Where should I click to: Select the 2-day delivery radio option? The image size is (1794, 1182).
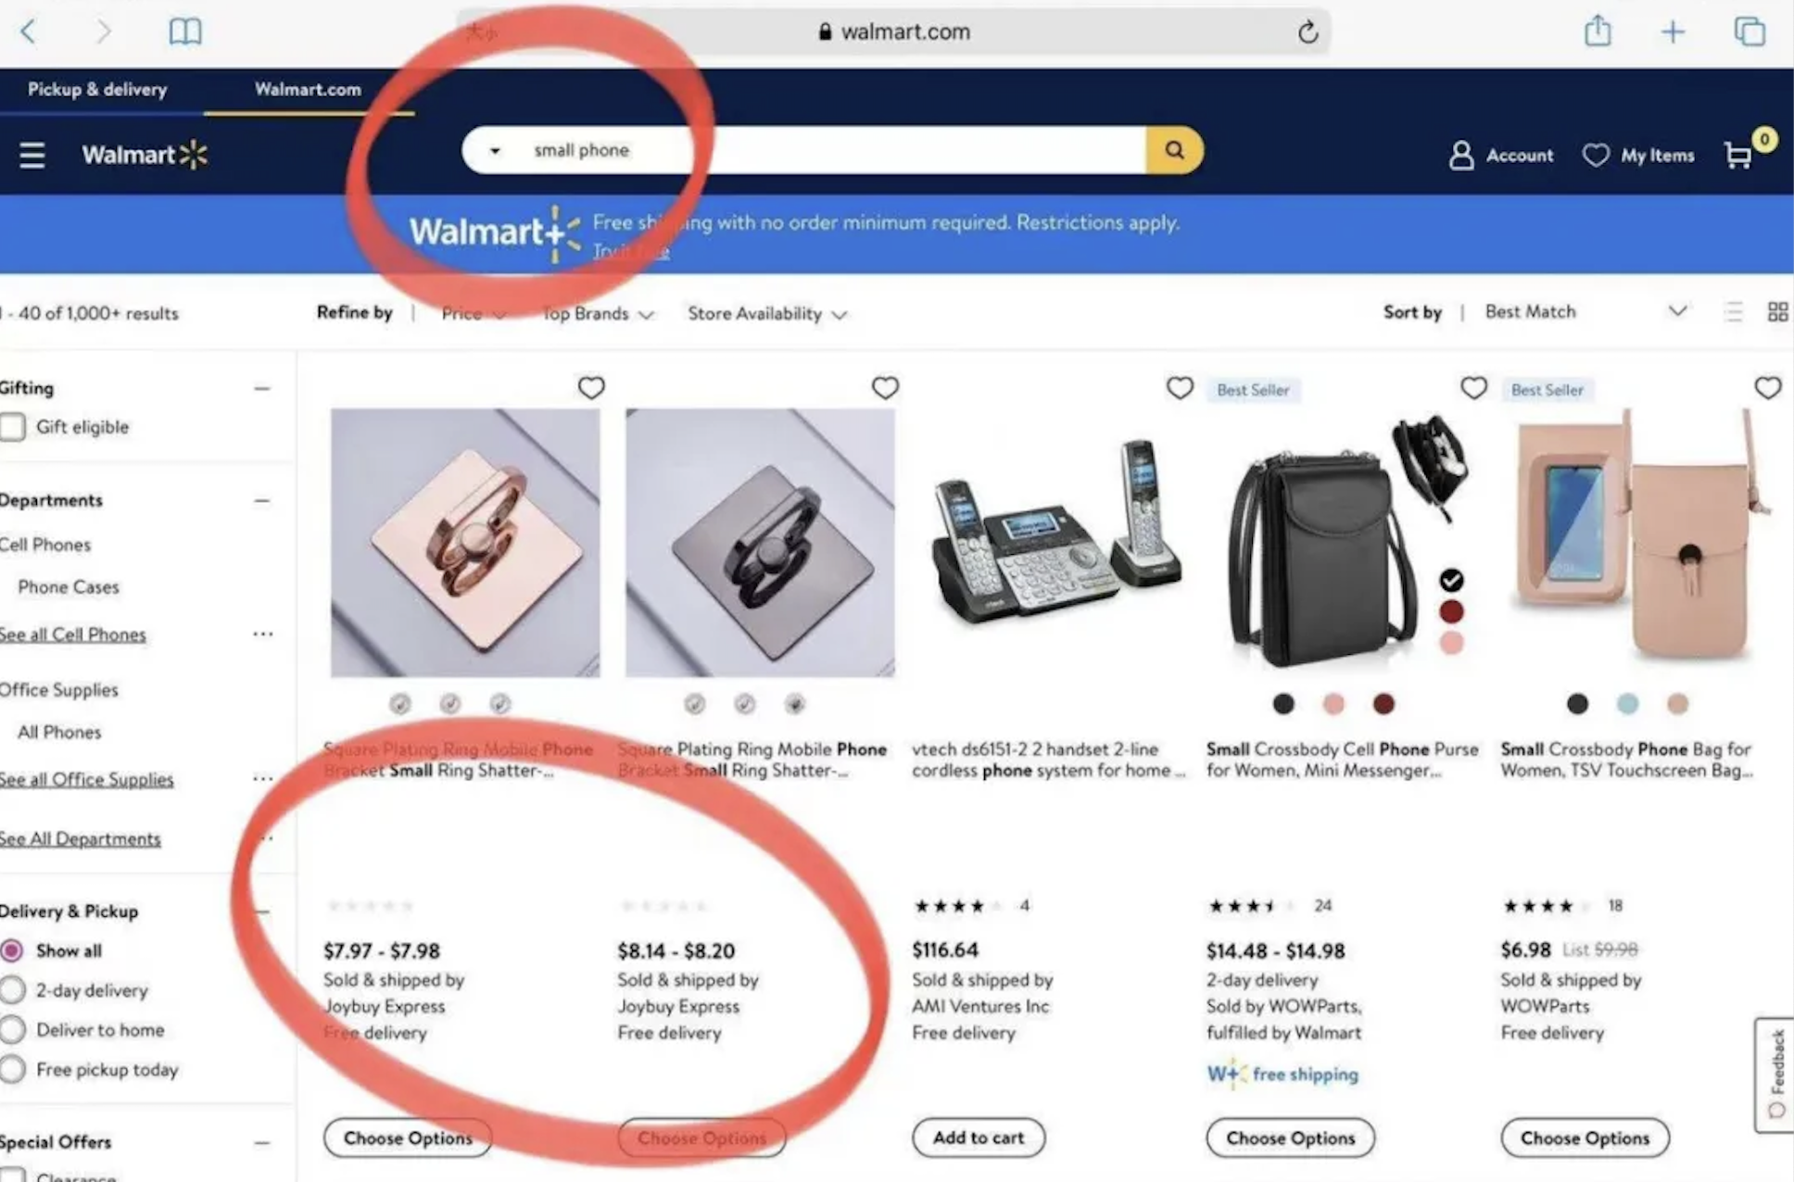point(13,990)
